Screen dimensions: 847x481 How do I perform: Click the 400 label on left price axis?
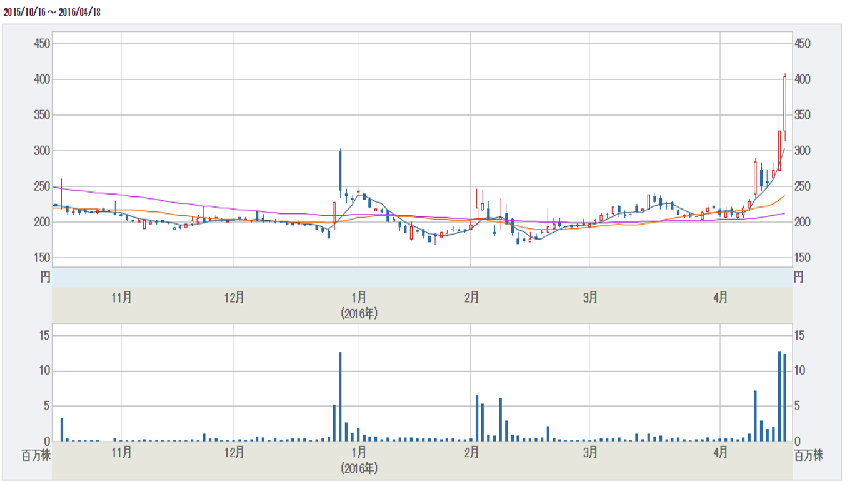point(42,79)
